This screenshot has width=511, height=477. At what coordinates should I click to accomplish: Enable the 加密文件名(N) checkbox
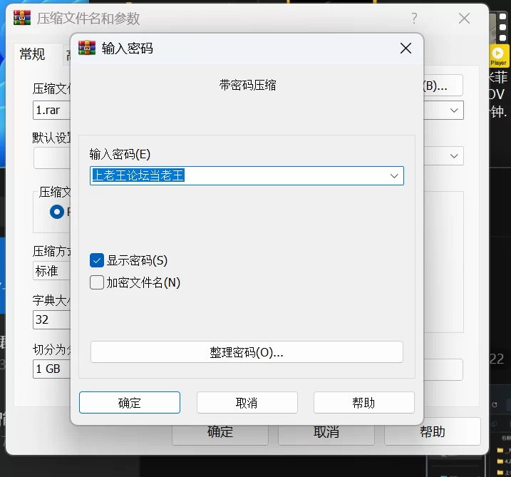click(98, 282)
